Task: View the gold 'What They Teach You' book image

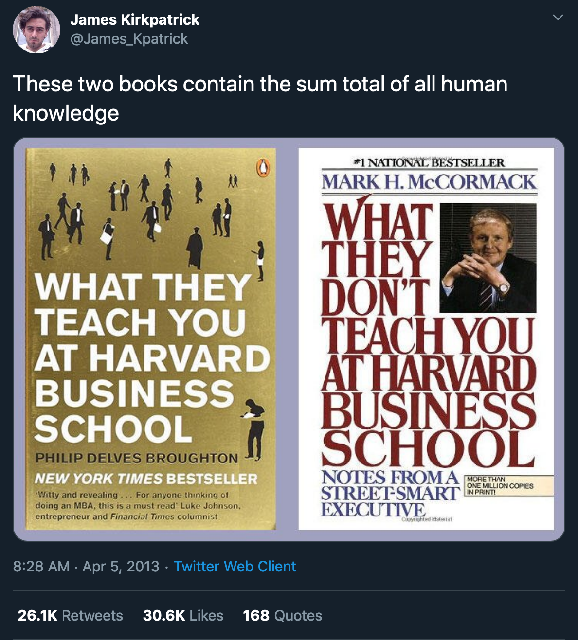Action: tap(150, 339)
